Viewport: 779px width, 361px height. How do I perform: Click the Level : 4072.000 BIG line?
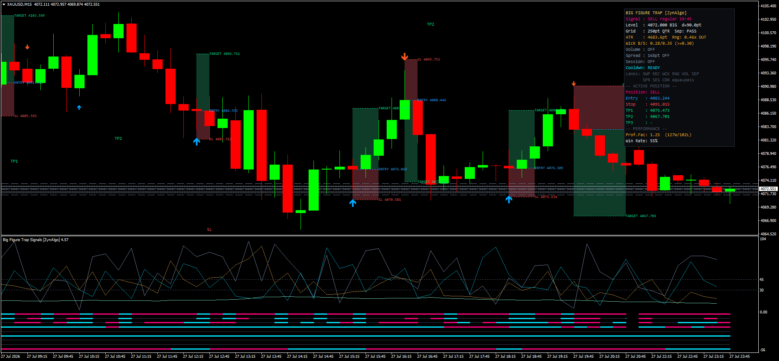pyautogui.click(x=664, y=25)
